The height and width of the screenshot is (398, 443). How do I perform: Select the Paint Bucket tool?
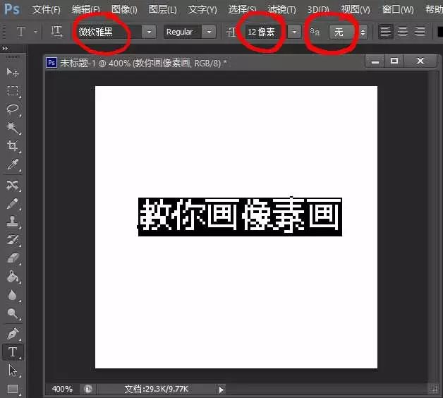pos(13,277)
